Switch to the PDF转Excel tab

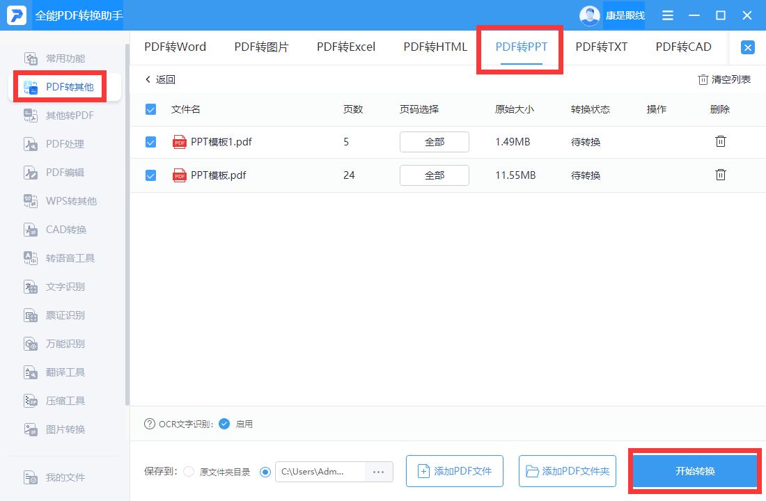[345, 47]
